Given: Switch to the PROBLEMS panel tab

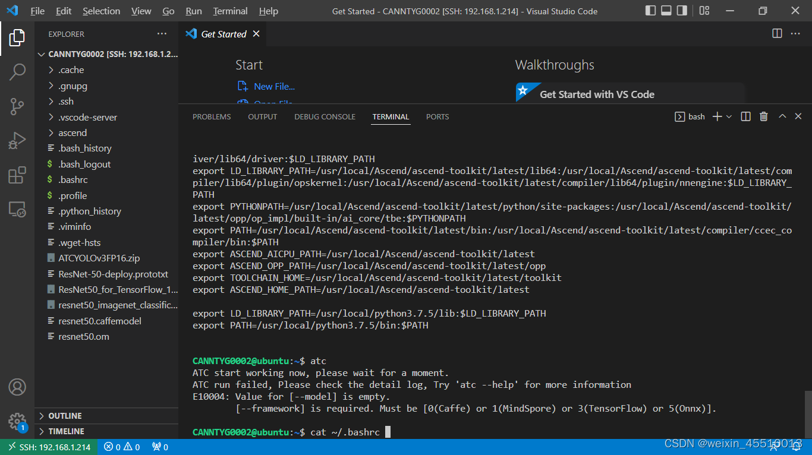Looking at the screenshot, I should pyautogui.click(x=212, y=117).
